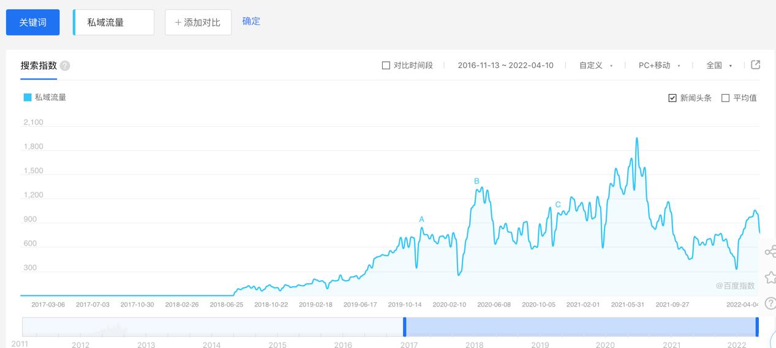Click the blue 私域流量 legend square
This screenshot has height=348, width=776.
point(28,97)
